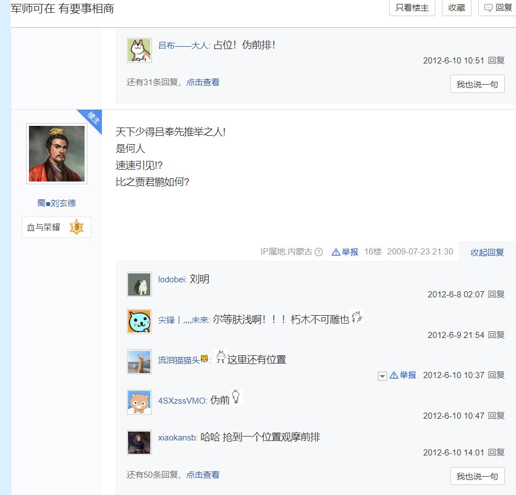The image size is (516, 495).
Task: Collapse replies with 收起回复
Action: pos(487,252)
